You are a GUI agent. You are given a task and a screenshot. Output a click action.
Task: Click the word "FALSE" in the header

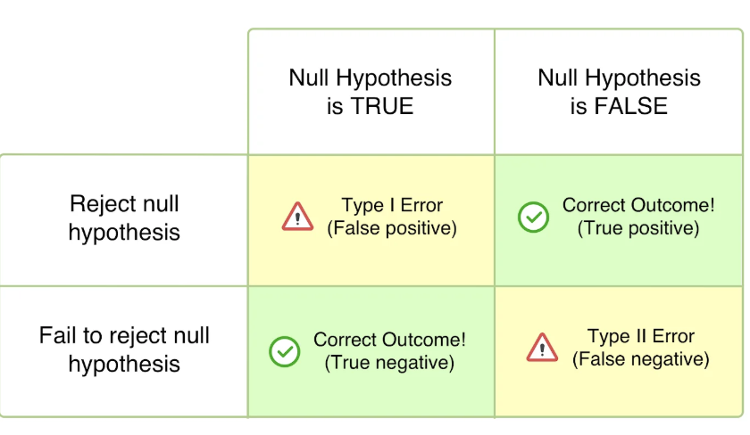(x=631, y=106)
